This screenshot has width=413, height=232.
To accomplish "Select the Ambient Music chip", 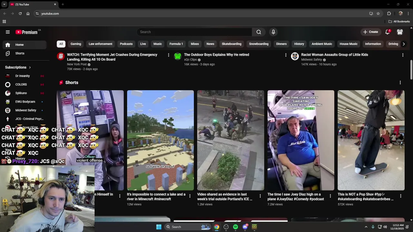I will (x=322, y=44).
